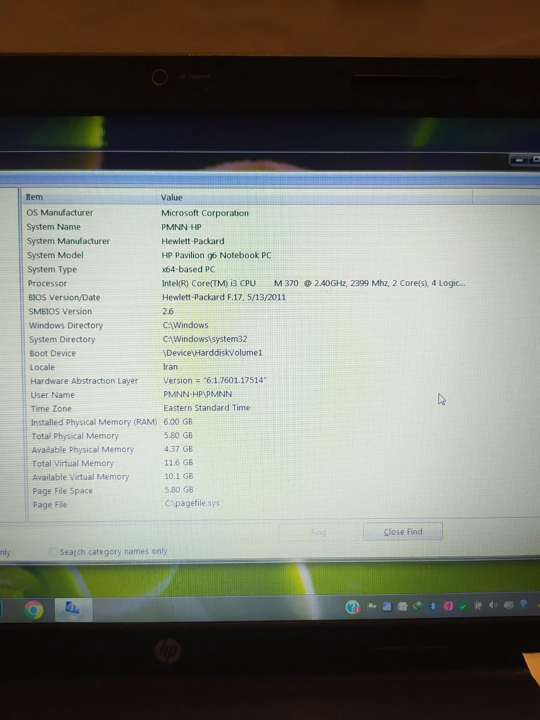Click the Bluetooth tray icon
This screenshot has height=720, width=540.
[432, 606]
